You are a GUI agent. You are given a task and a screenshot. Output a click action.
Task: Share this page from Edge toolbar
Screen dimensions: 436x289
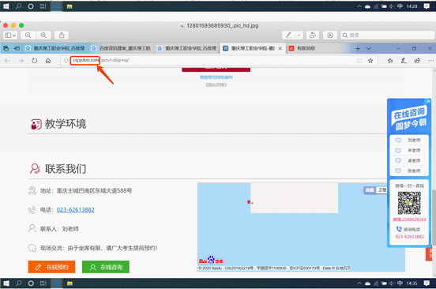[x=417, y=61]
